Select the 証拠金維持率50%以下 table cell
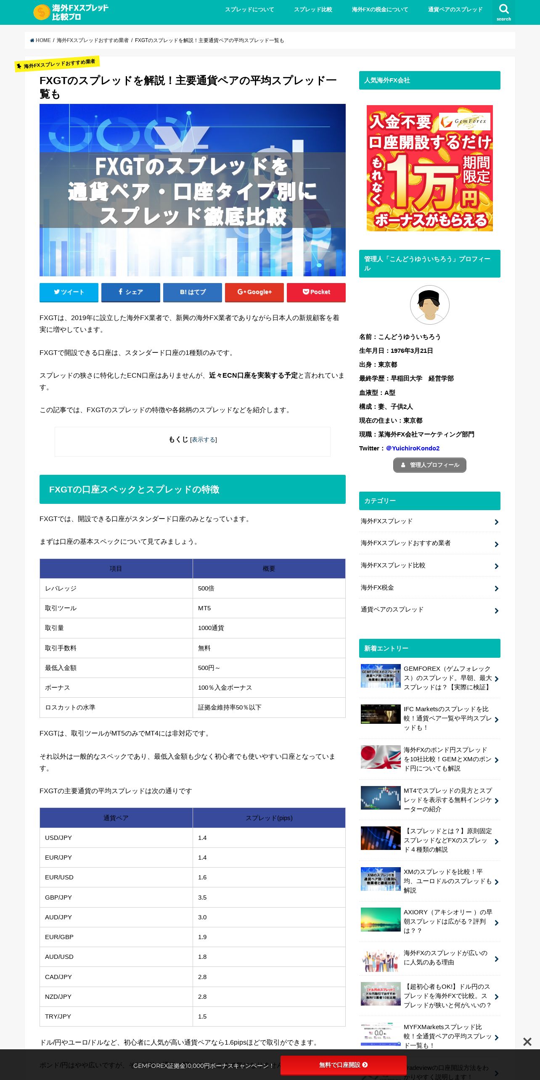The height and width of the screenshot is (1080, 540). [269, 707]
